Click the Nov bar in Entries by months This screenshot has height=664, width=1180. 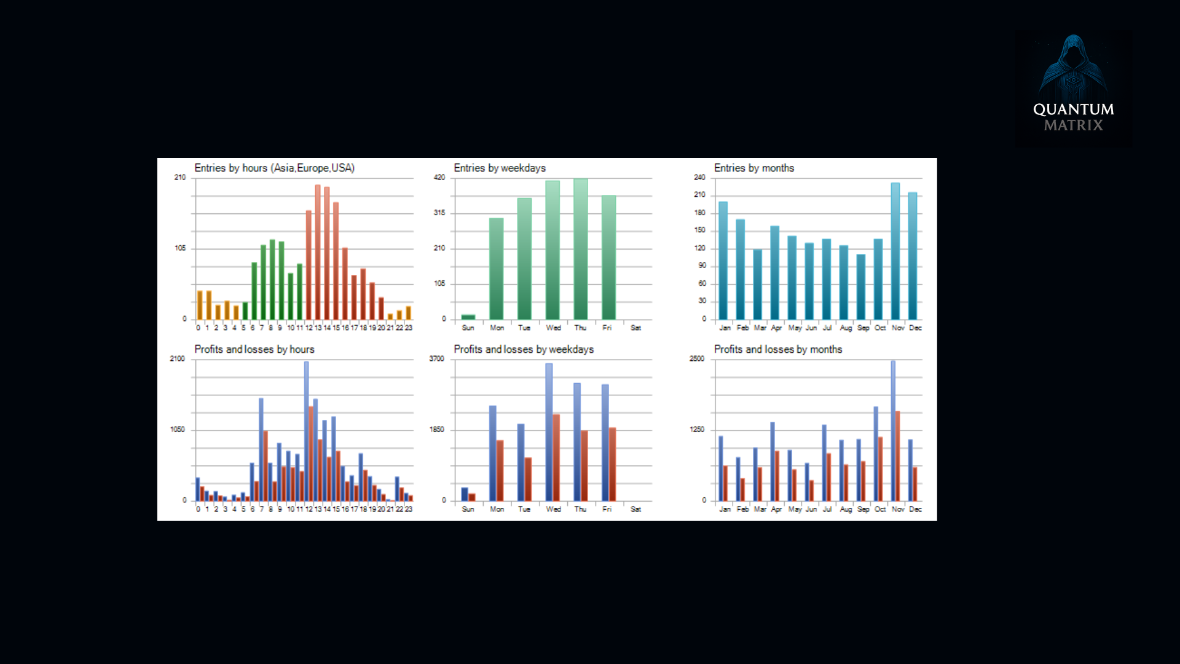[895, 251]
